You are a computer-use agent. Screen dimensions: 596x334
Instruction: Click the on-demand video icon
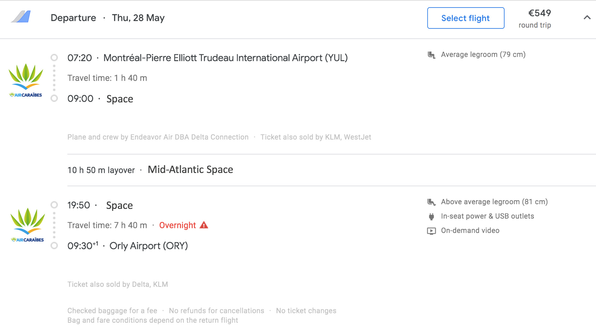point(431,231)
